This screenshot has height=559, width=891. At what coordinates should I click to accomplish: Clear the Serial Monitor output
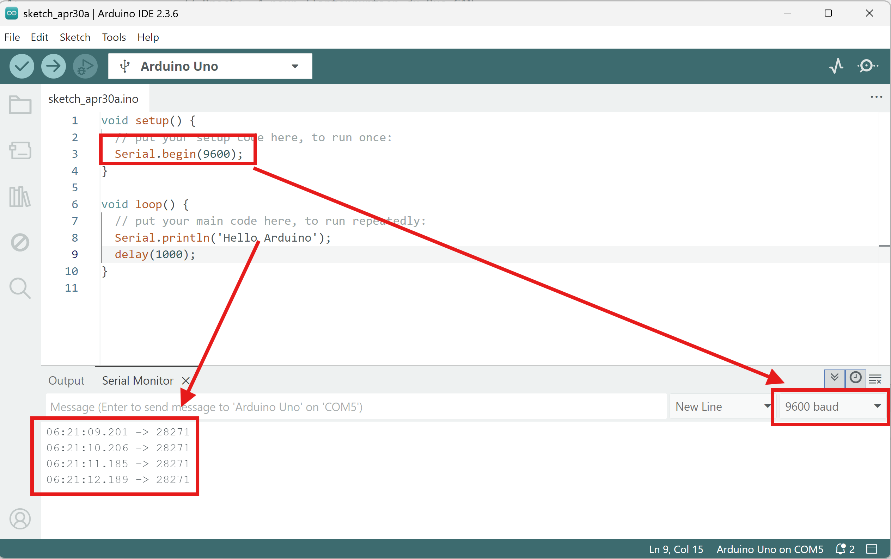[875, 379]
